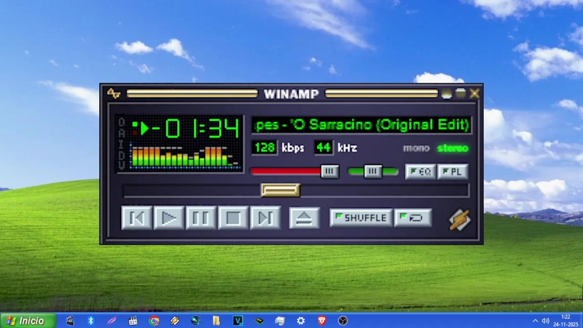Stop playback with the Stop button

233,218
